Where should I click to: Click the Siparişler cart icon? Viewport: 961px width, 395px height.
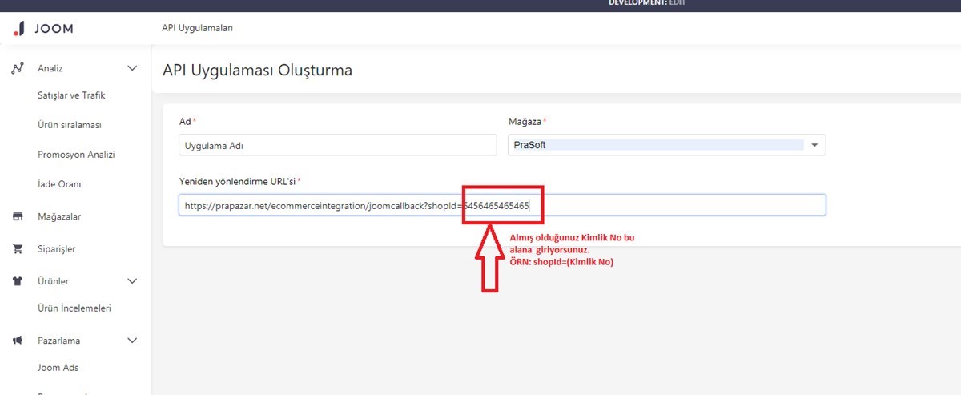18,249
